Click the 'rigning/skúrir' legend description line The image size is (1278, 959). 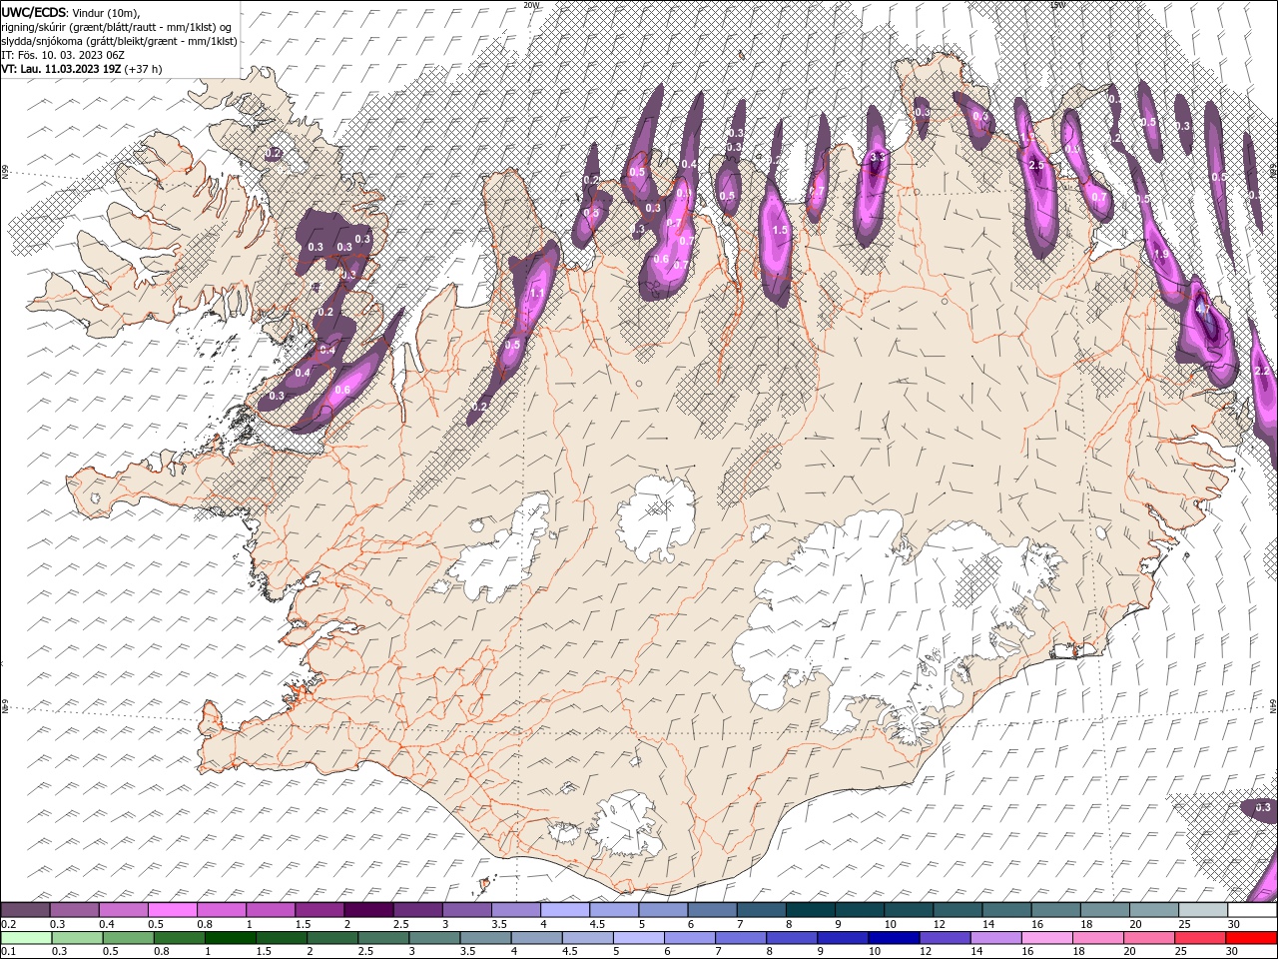pyautogui.click(x=116, y=27)
